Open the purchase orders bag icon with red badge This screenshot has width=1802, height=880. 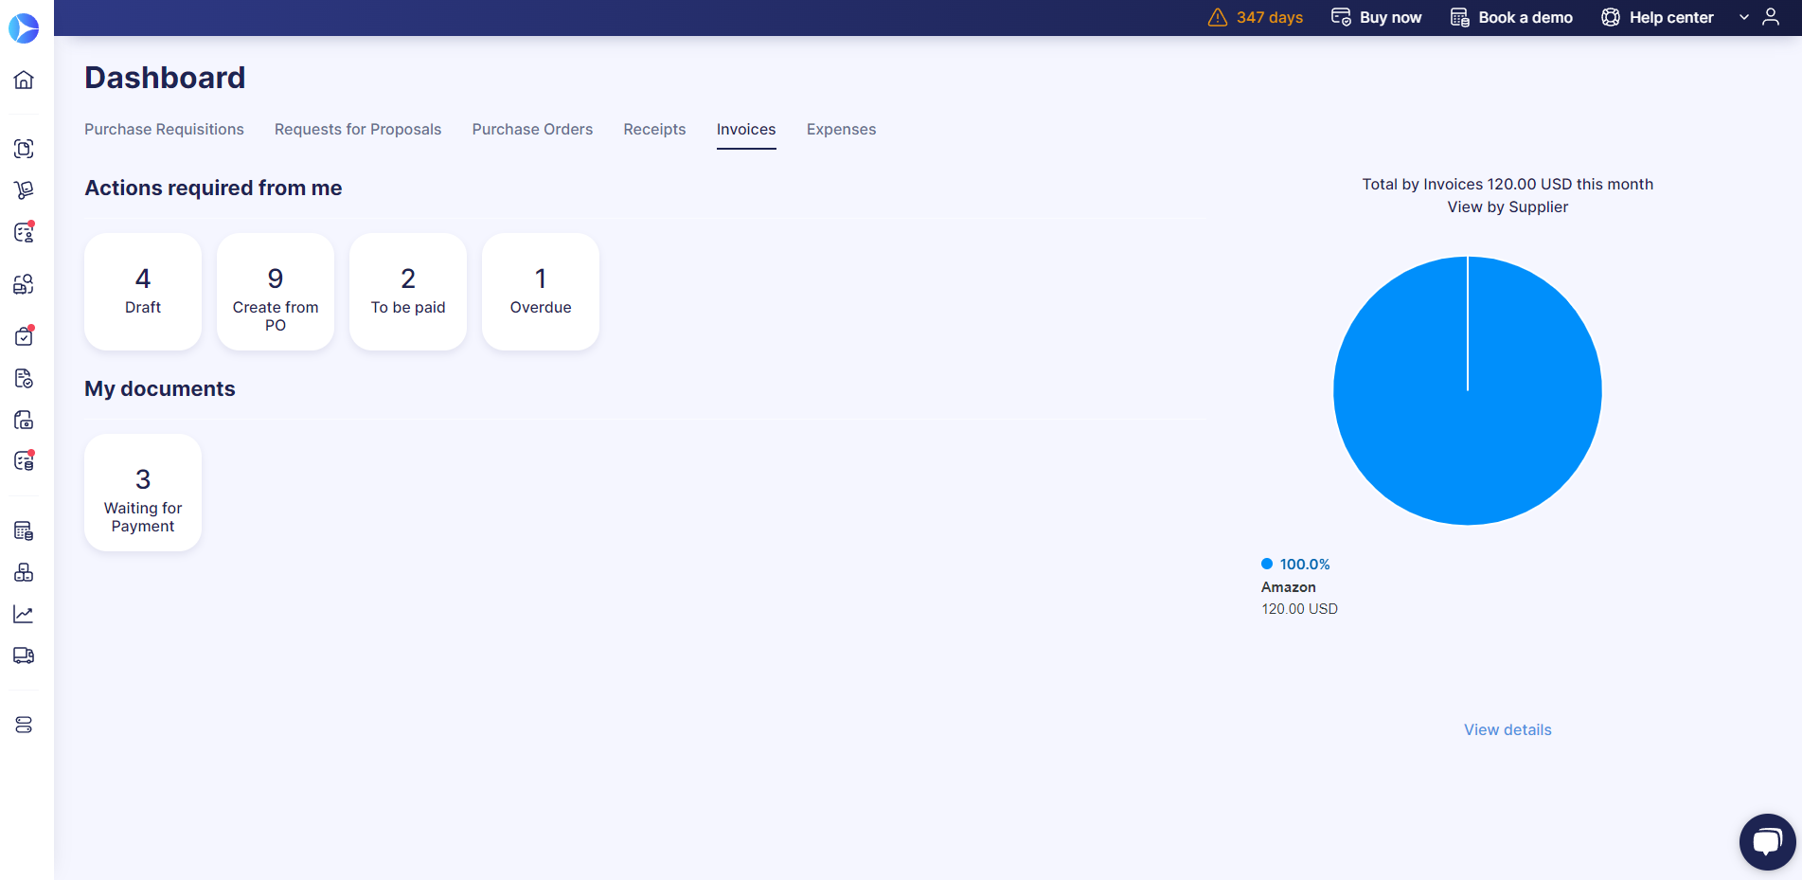24,335
